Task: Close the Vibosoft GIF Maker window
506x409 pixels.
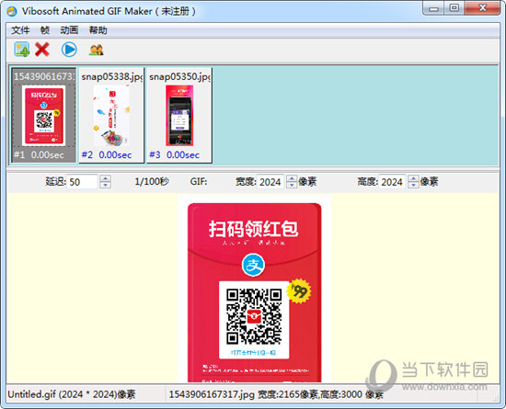Action: coord(483,8)
